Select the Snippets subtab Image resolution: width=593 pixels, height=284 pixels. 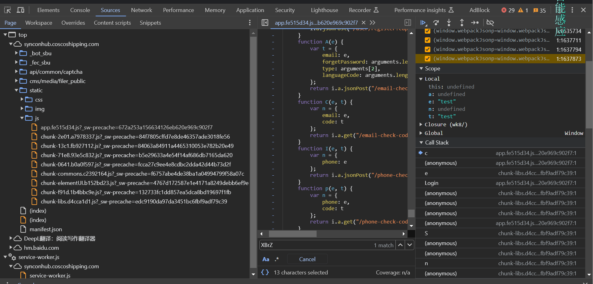point(150,23)
